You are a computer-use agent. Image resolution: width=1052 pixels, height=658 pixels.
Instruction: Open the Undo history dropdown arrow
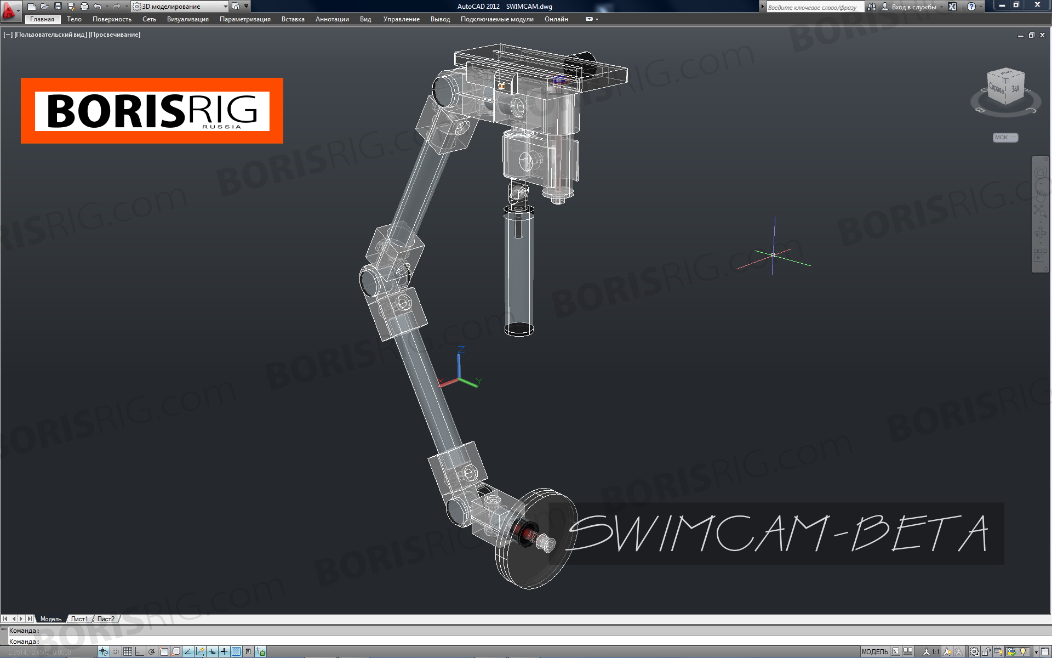pos(106,7)
